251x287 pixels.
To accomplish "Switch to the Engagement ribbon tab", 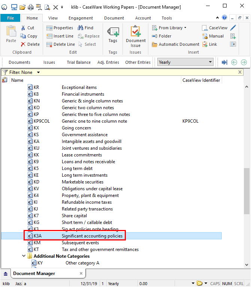I will (x=81, y=18).
